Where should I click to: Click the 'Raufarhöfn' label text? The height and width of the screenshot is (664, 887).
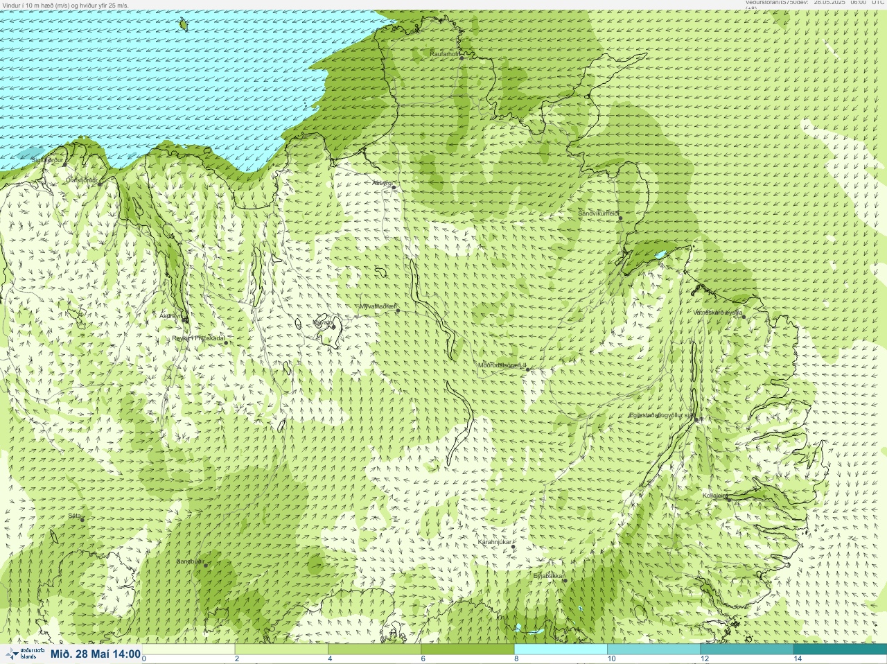[445, 53]
